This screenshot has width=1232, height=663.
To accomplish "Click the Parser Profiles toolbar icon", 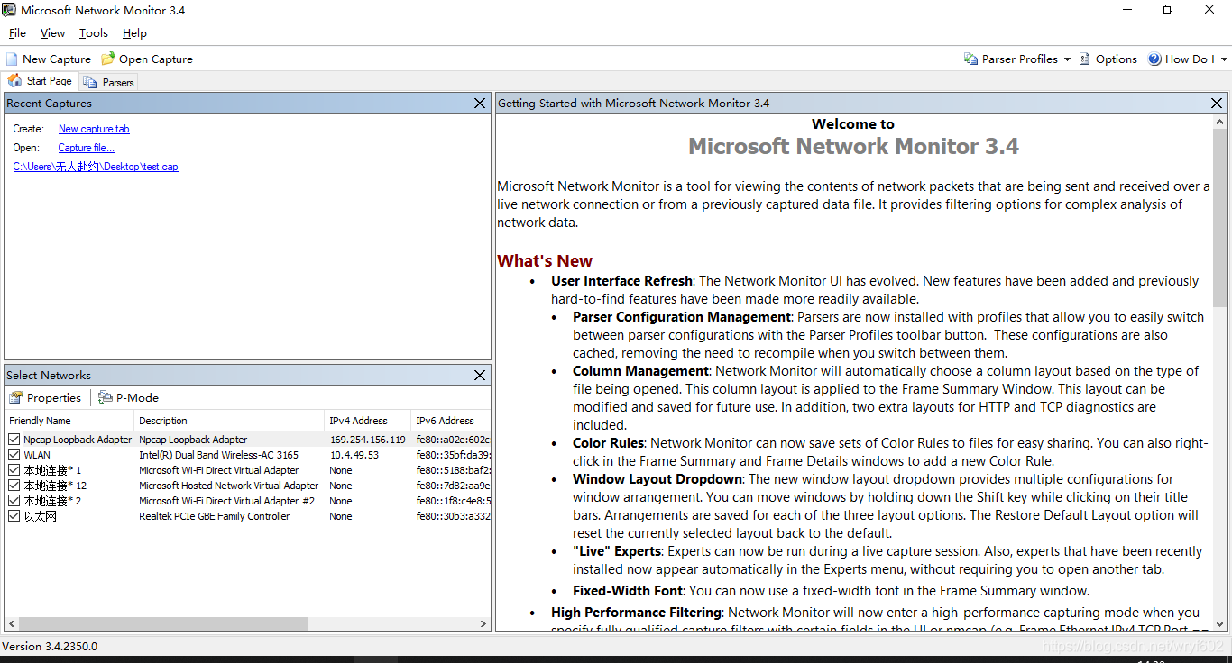I will [x=970, y=59].
